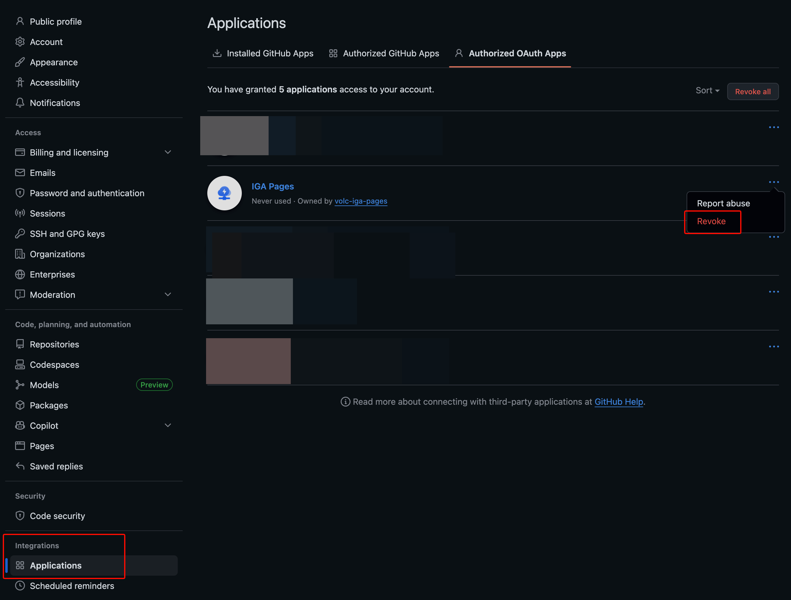Expand the Moderation section chevron
791x600 pixels.
pyautogui.click(x=168, y=295)
